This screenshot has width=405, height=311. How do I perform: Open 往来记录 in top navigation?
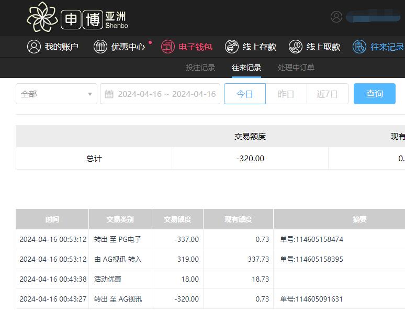tap(379, 47)
